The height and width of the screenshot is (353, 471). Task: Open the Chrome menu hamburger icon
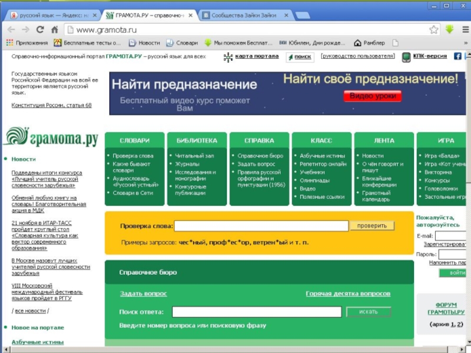pyautogui.click(x=465, y=29)
